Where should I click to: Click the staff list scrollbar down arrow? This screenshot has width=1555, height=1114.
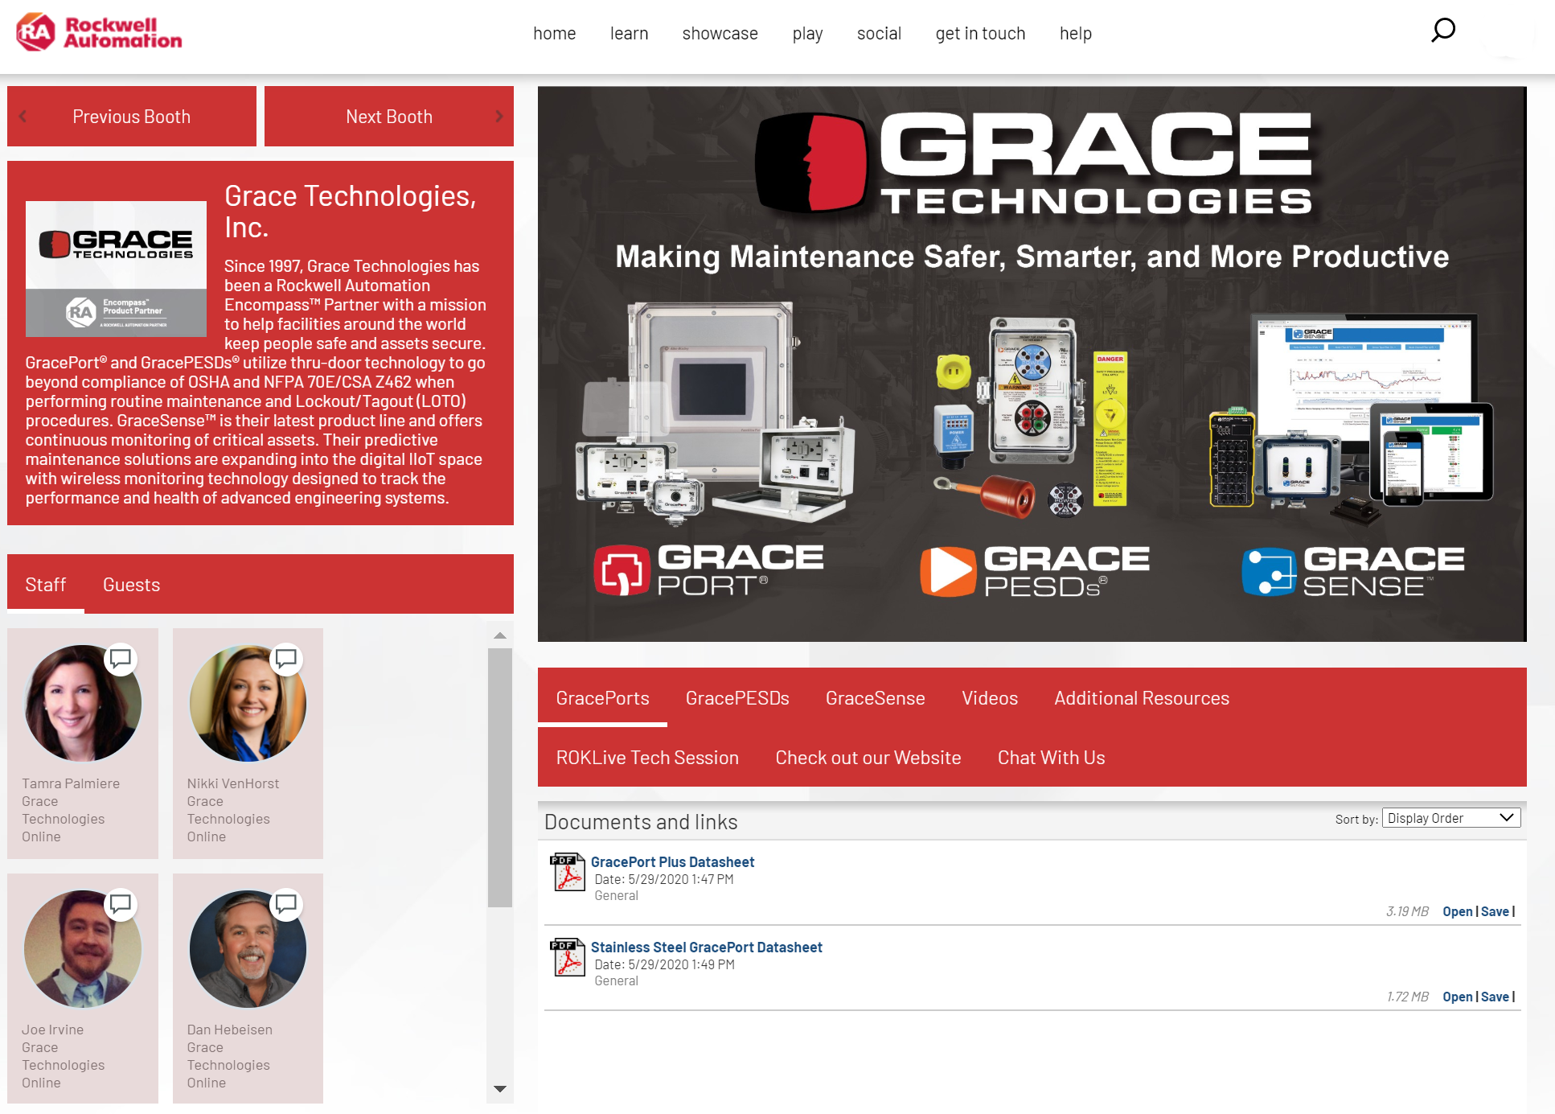500,1089
